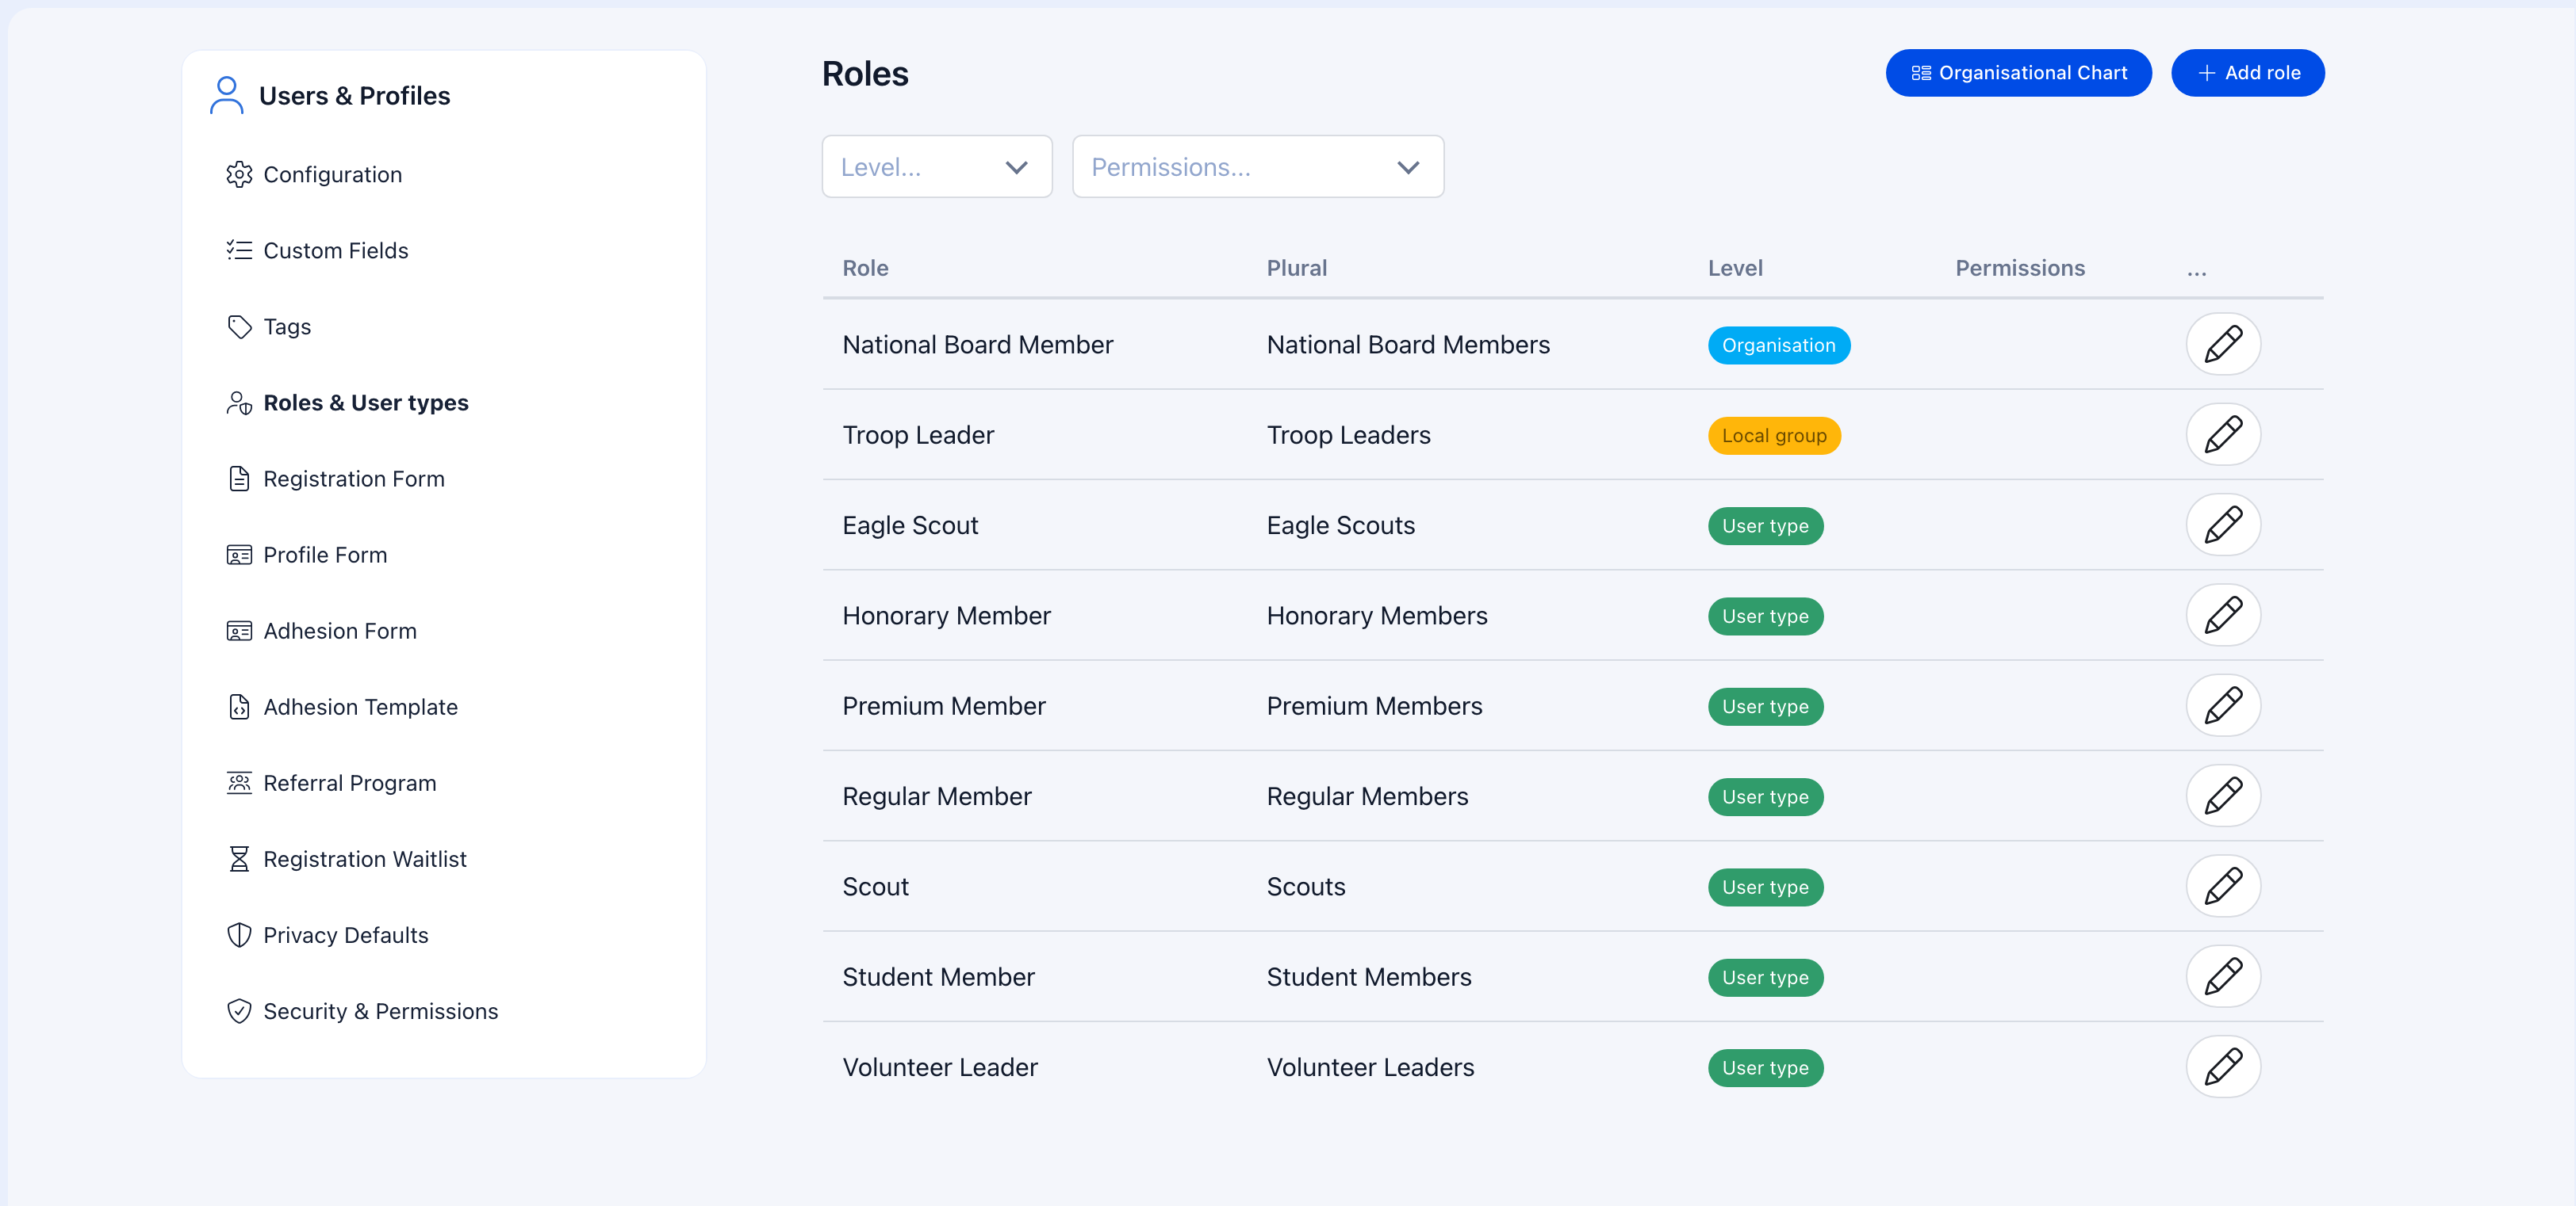Click the Roles & User types icon
This screenshot has height=1206, width=2576.
click(239, 403)
